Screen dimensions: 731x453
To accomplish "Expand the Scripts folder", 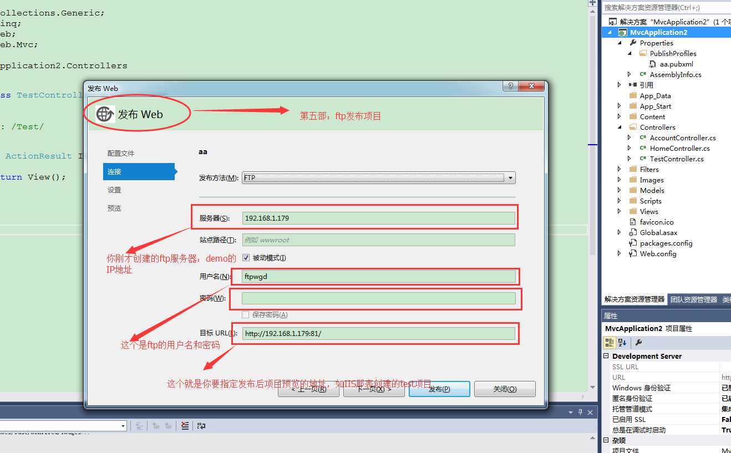I will coord(620,201).
